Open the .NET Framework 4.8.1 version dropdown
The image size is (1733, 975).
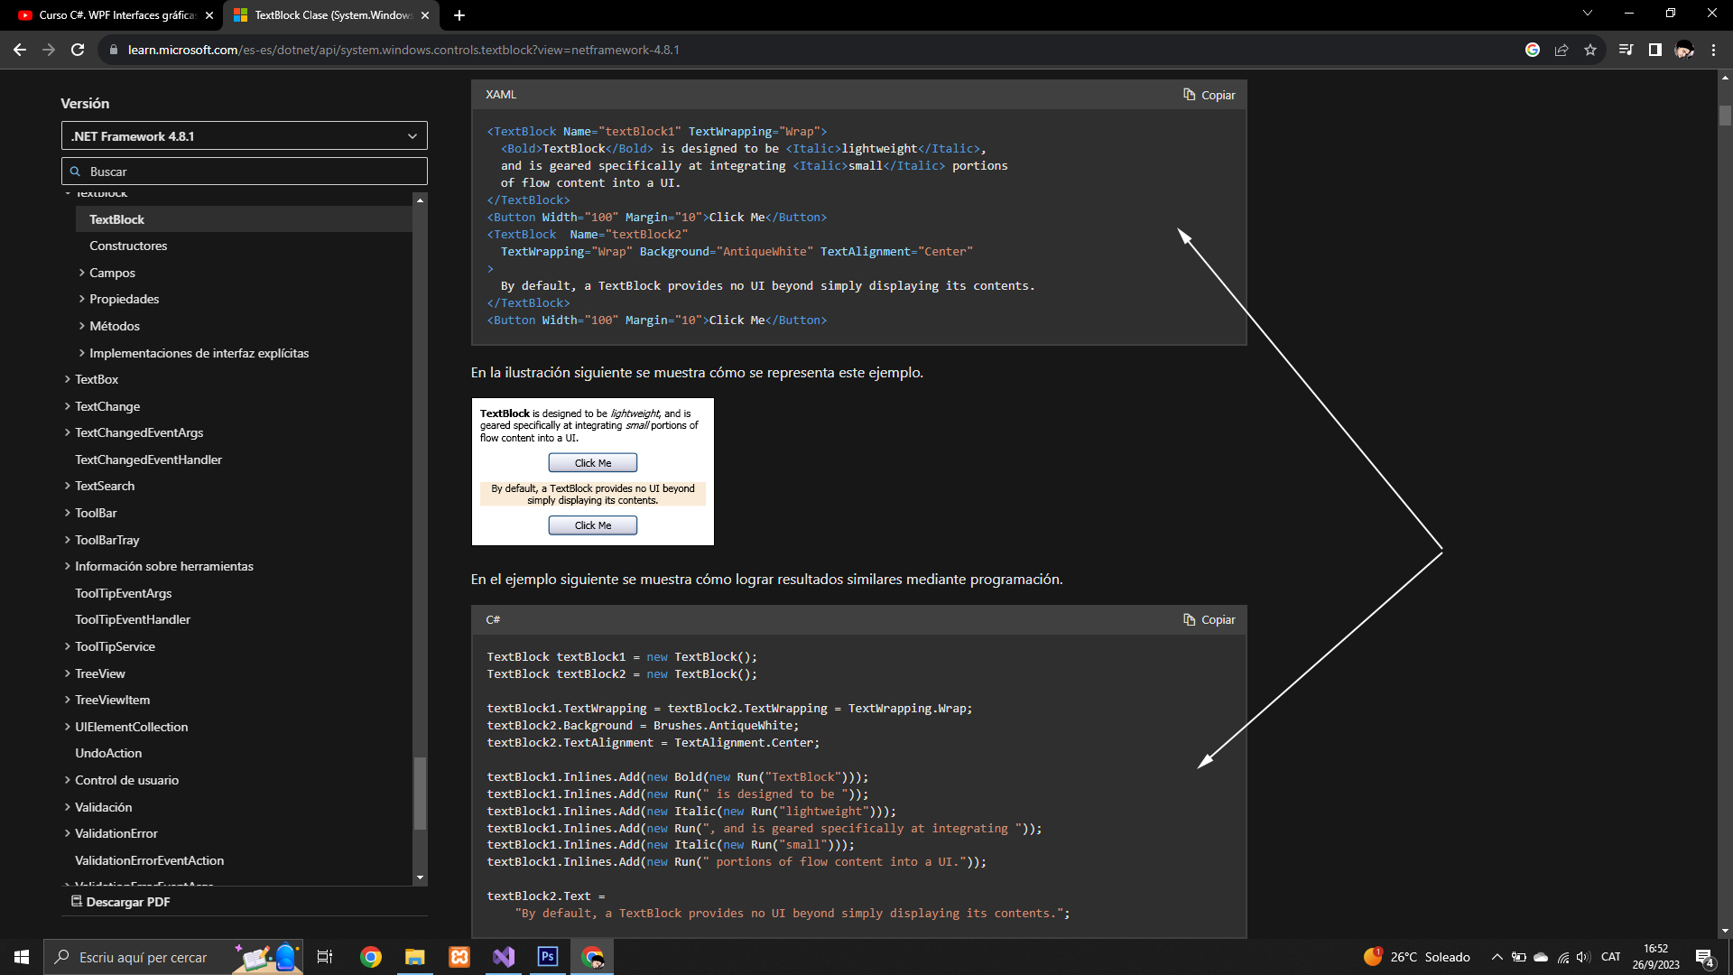(244, 136)
